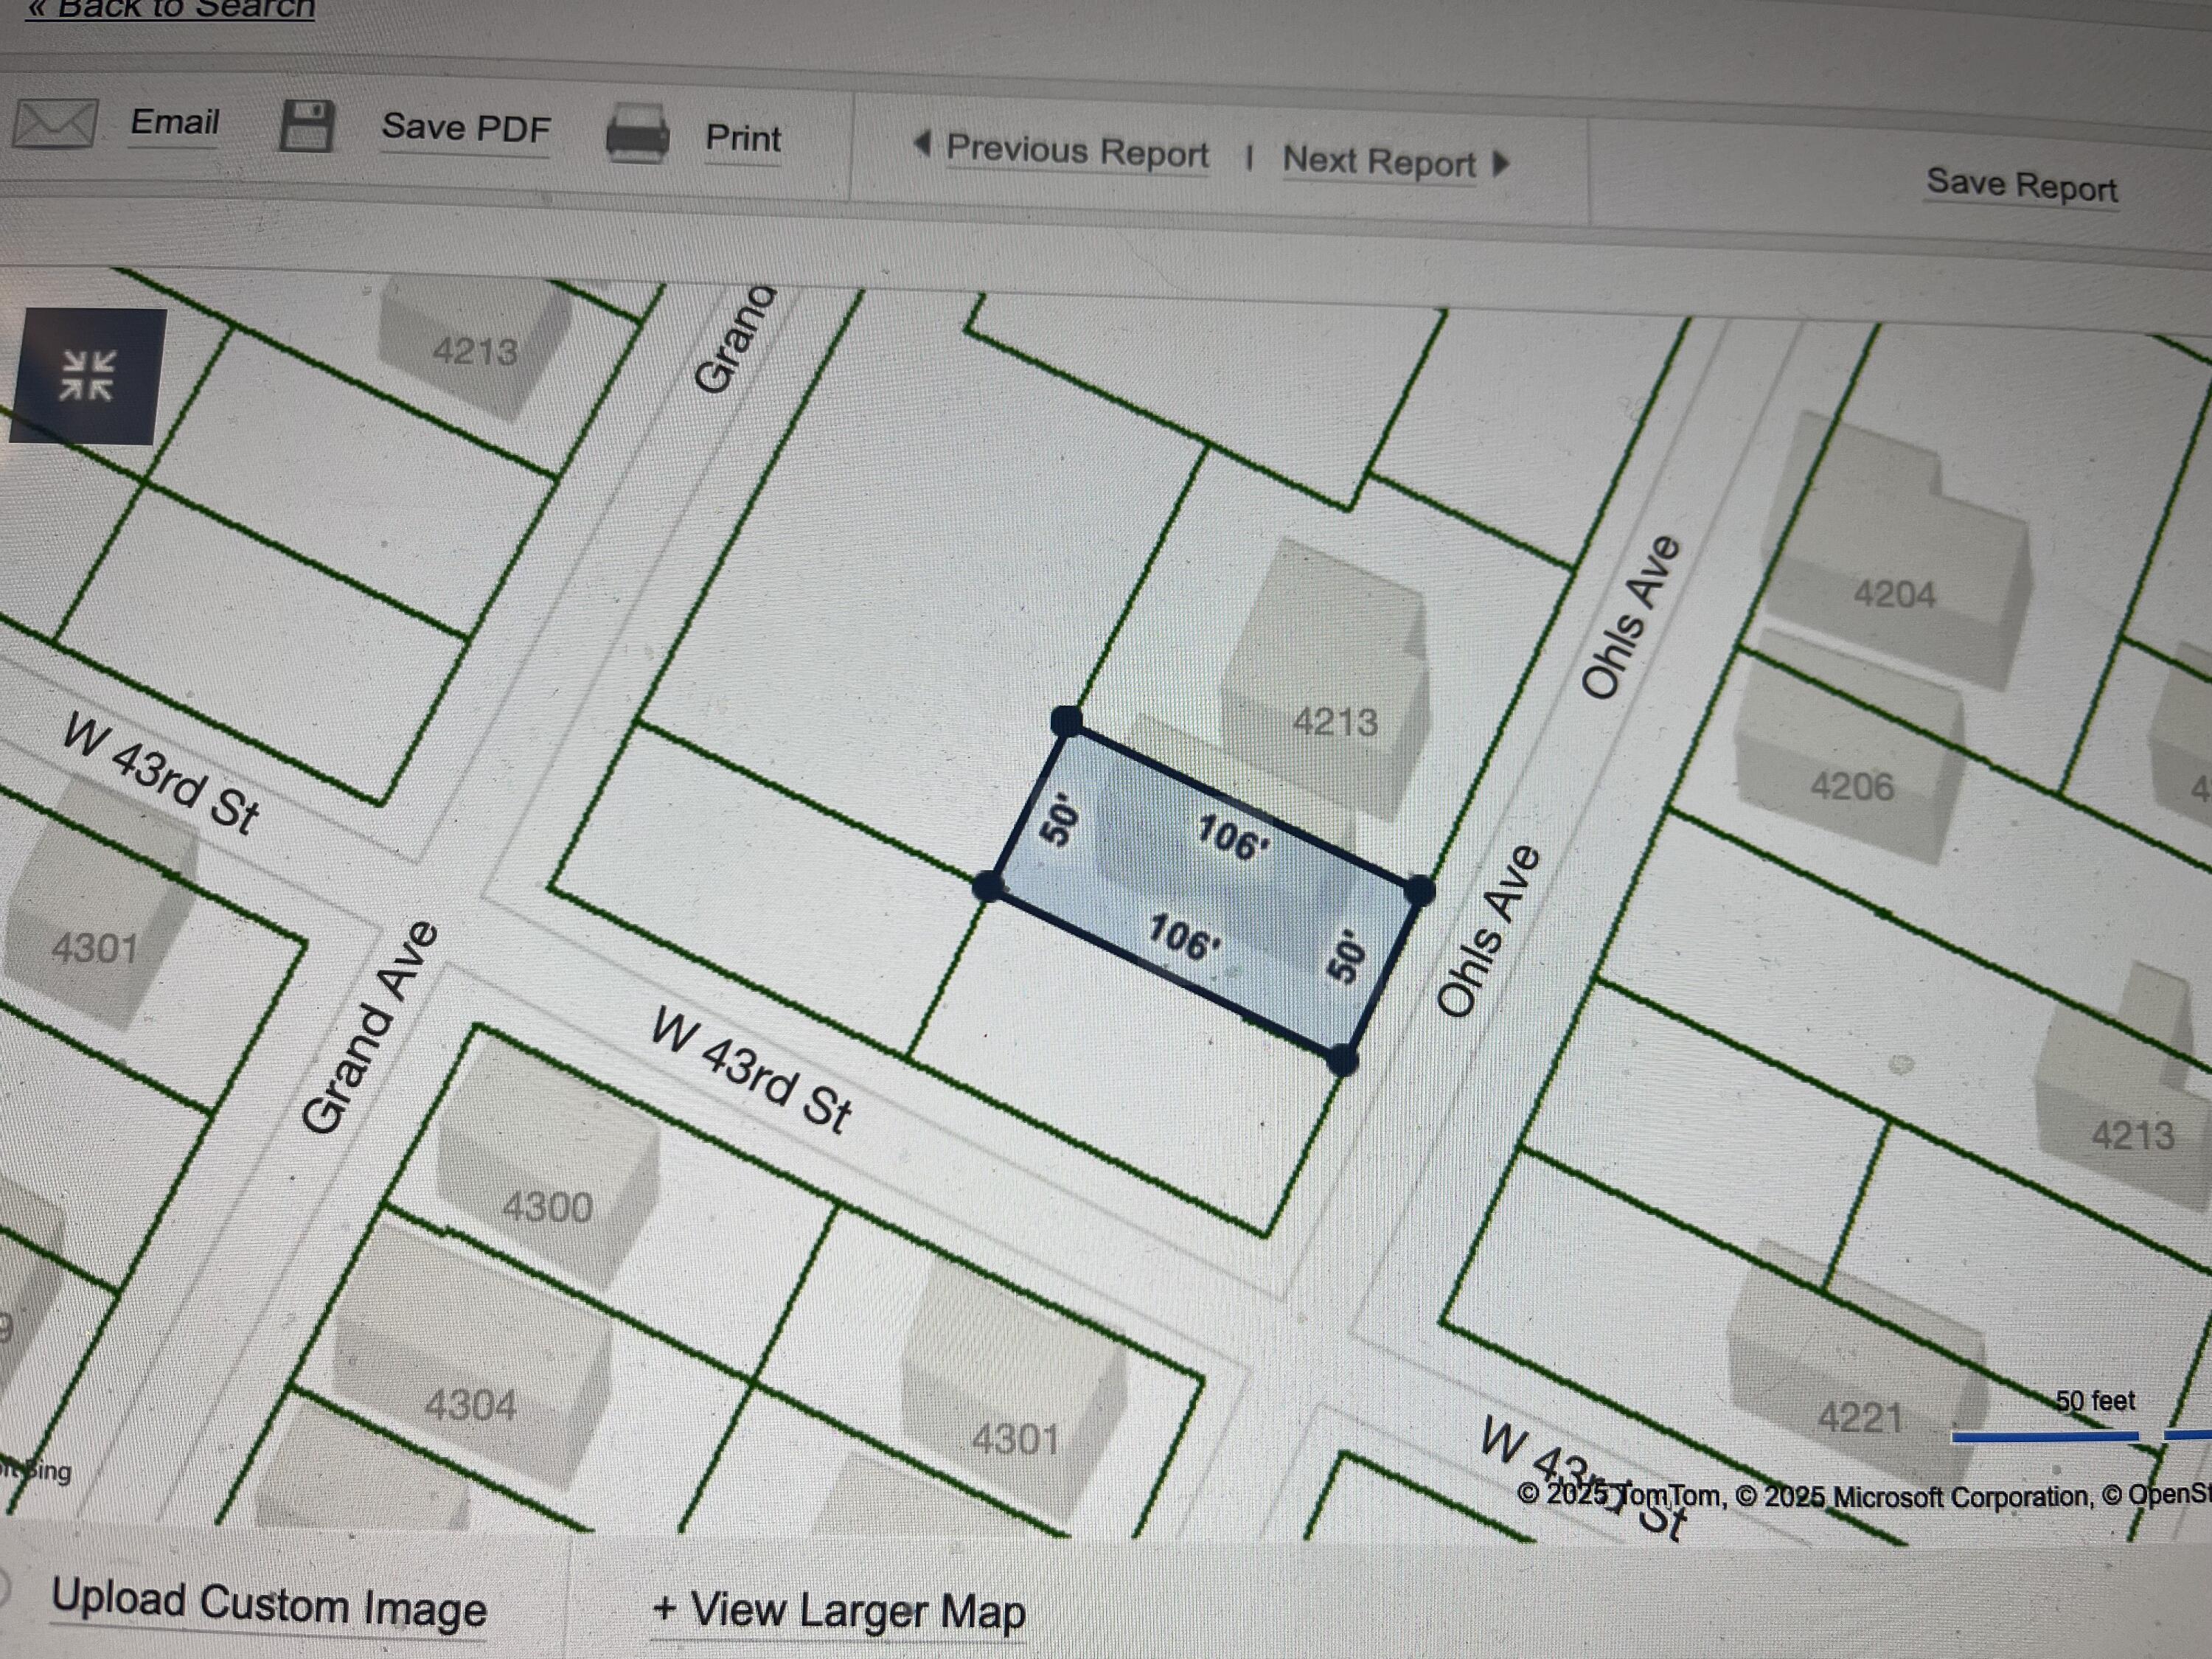The width and height of the screenshot is (2212, 1659).
Task: Select the highlighted blue parcel on map
Action: tap(1205, 890)
